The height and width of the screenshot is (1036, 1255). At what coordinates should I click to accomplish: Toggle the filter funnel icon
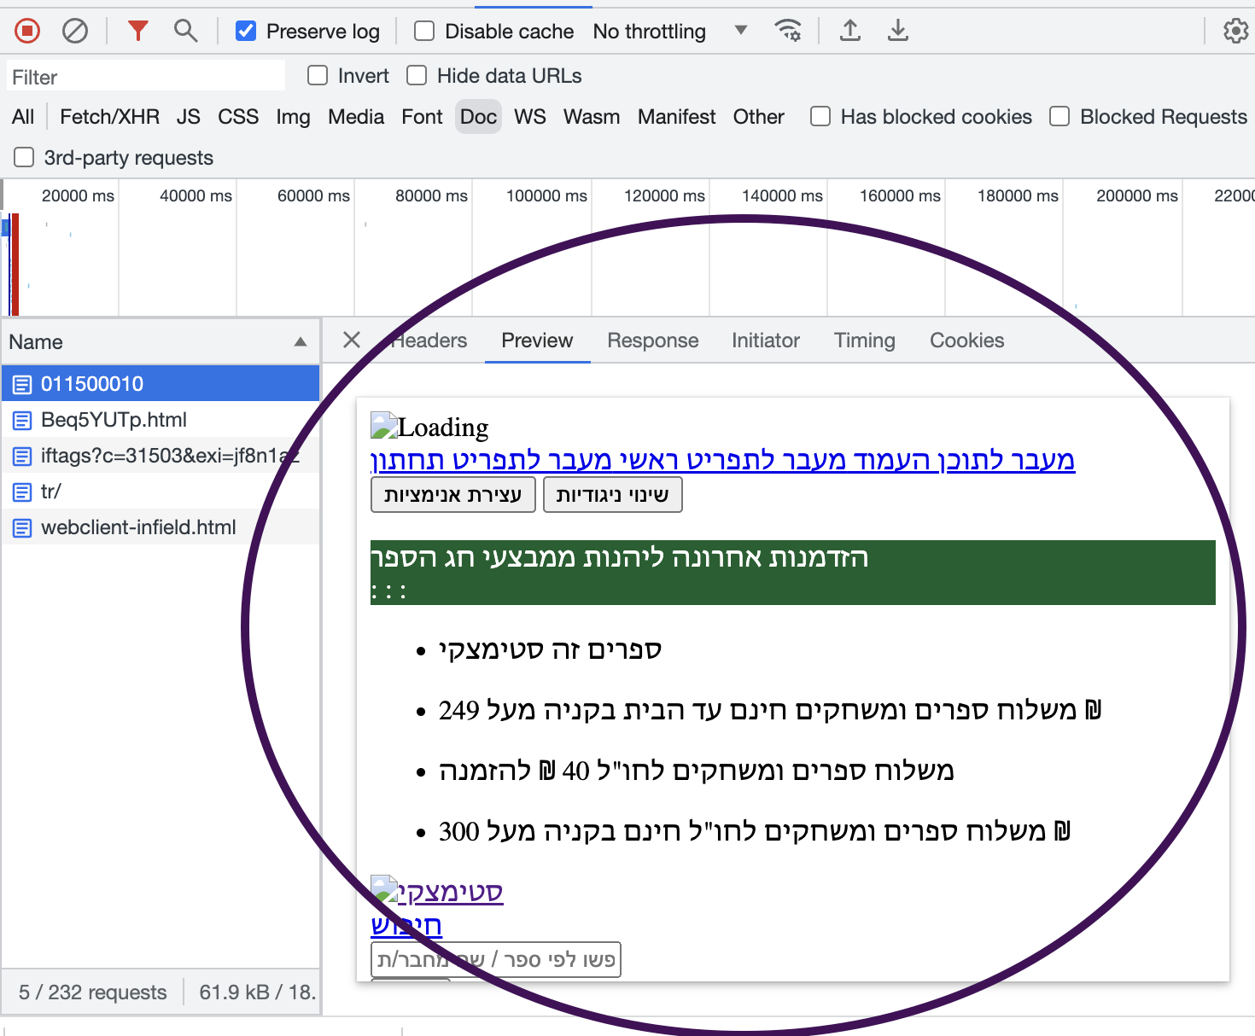(x=137, y=31)
